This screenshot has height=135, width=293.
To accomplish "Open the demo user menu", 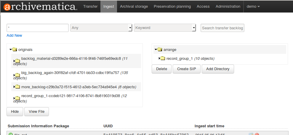I will coord(253,7).
